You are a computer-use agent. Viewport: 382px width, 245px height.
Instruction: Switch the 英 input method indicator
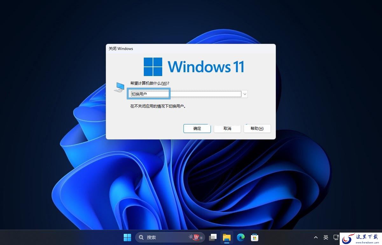[x=326, y=237]
